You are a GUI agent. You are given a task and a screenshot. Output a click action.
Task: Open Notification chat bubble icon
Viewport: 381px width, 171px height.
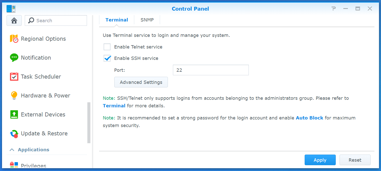(x=14, y=58)
